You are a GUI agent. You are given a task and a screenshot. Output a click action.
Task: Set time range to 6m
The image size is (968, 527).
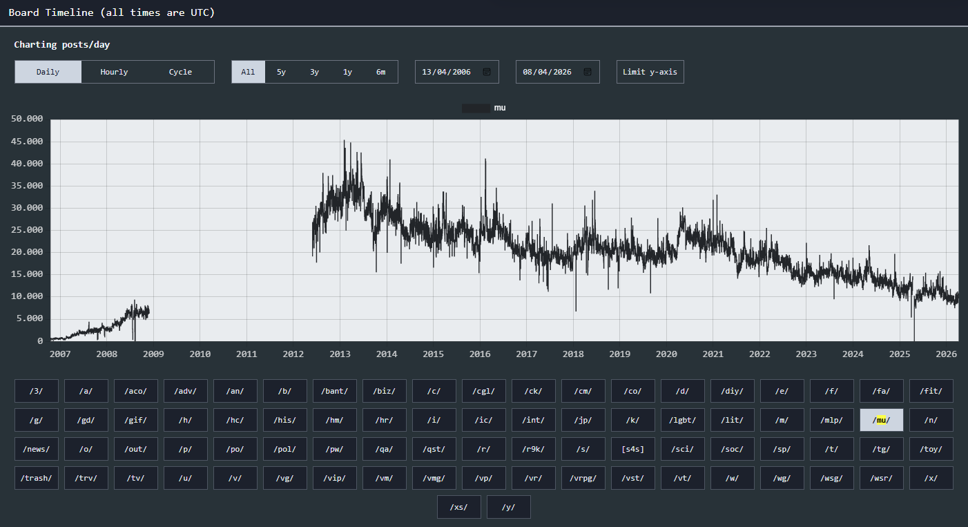point(381,72)
